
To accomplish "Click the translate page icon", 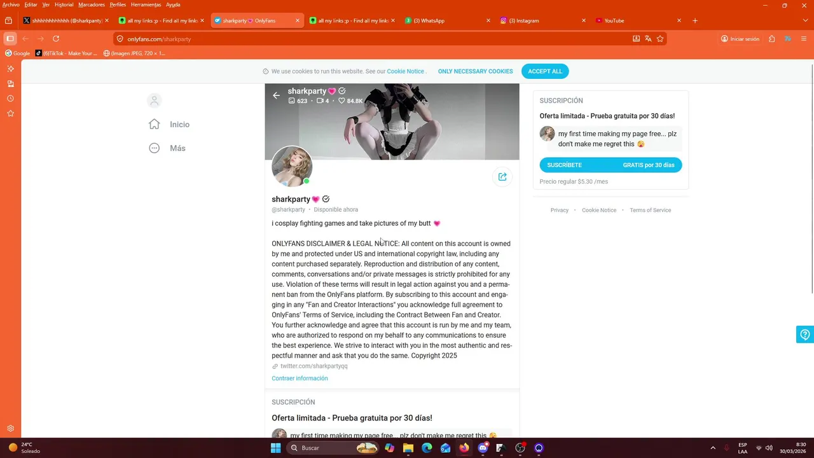I will (x=648, y=39).
